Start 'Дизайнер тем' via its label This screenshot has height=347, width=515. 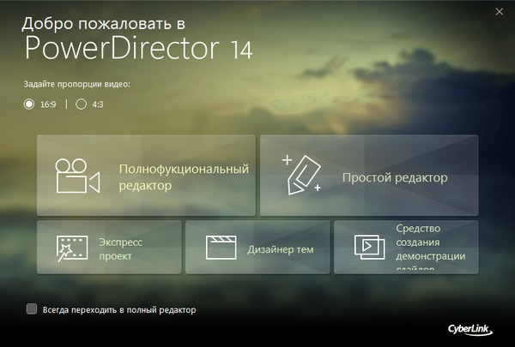click(281, 249)
